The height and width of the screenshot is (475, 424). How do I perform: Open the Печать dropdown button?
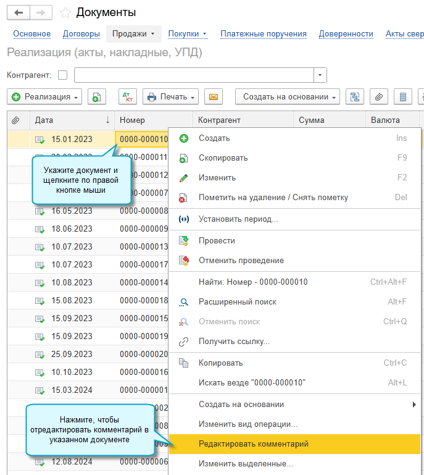pyautogui.click(x=171, y=97)
